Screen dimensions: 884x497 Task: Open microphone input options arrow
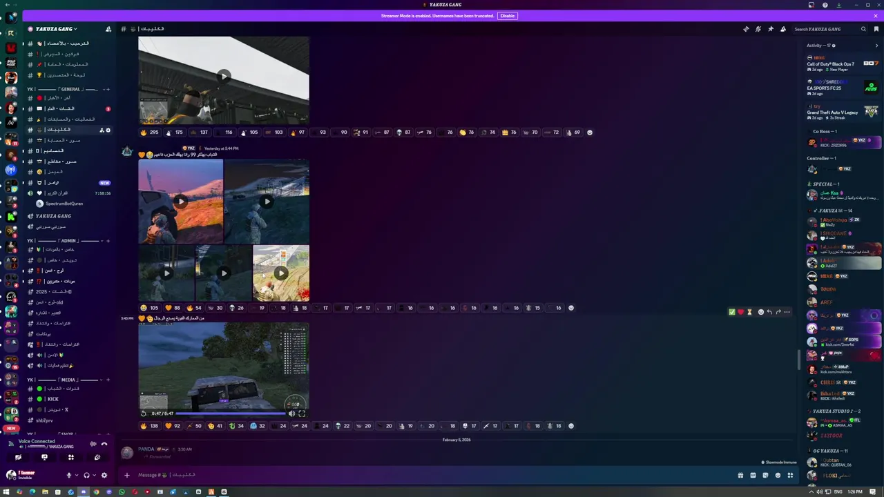[x=76, y=475]
